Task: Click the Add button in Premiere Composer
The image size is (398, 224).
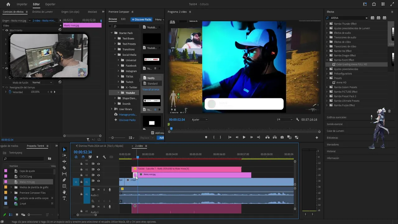Action: pyautogui.click(x=161, y=138)
